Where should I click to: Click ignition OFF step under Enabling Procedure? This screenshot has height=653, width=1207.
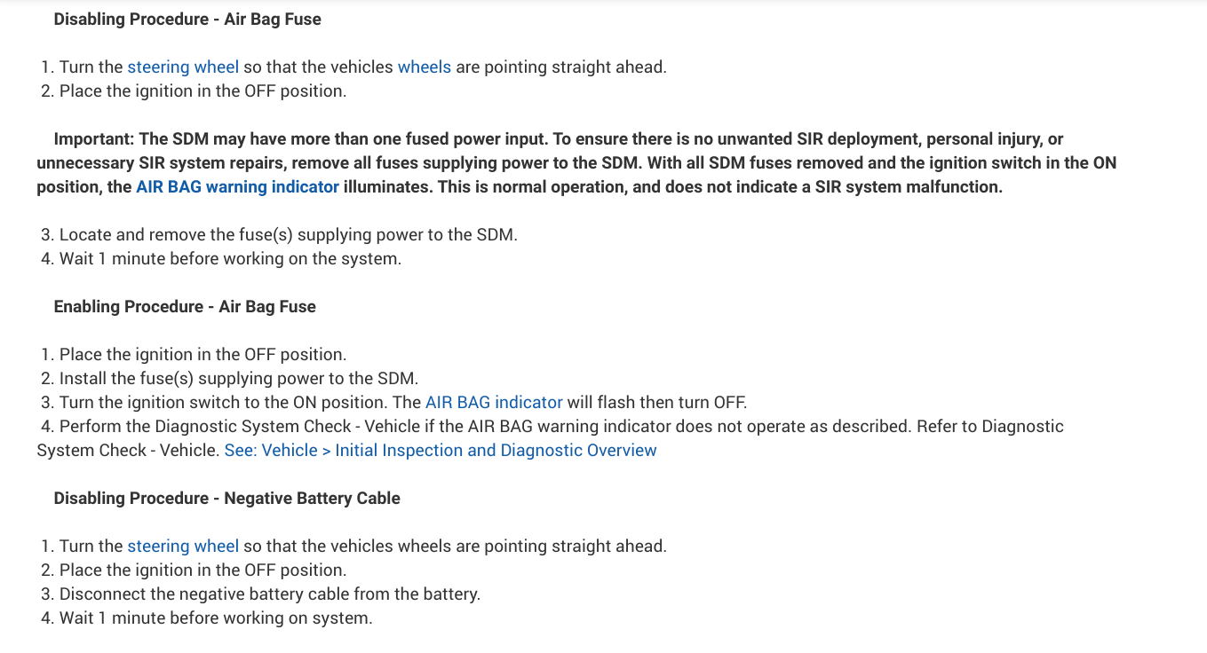pos(202,354)
